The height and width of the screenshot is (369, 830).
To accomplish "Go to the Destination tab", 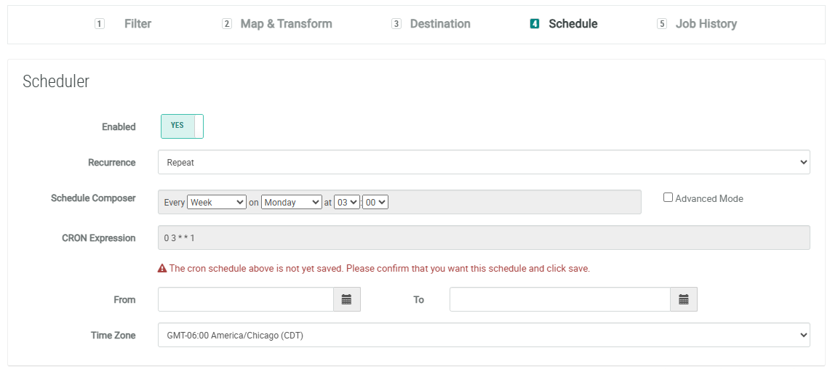I will [x=440, y=24].
